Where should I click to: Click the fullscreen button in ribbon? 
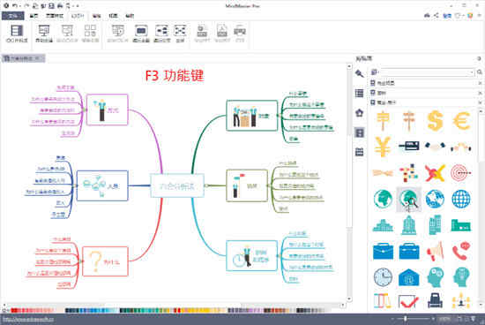pyautogui.click(x=180, y=34)
